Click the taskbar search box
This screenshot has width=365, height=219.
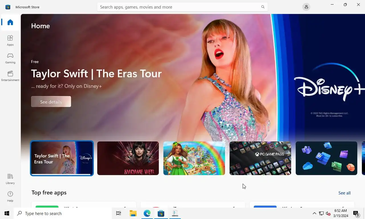tap(63, 213)
